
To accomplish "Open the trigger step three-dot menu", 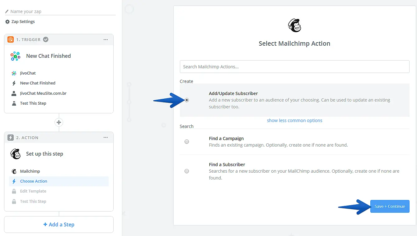I will tap(106, 39).
